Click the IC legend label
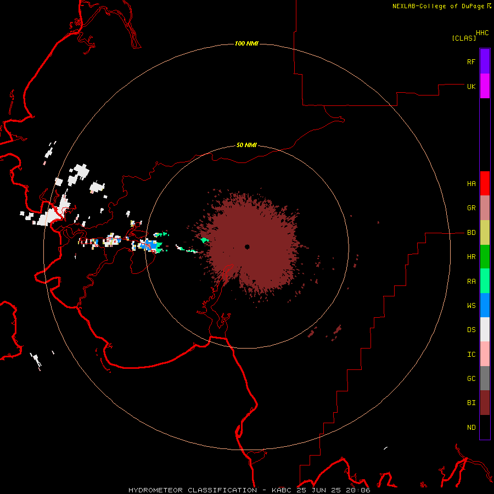The width and height of the screenshot is (494, 494). tap(471, 355)
